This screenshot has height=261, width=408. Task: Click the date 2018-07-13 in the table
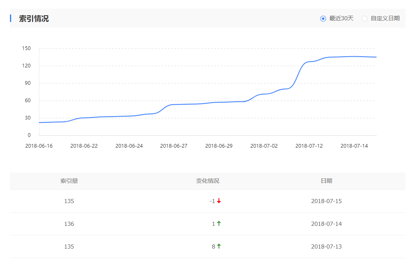(x=327, y=247)
